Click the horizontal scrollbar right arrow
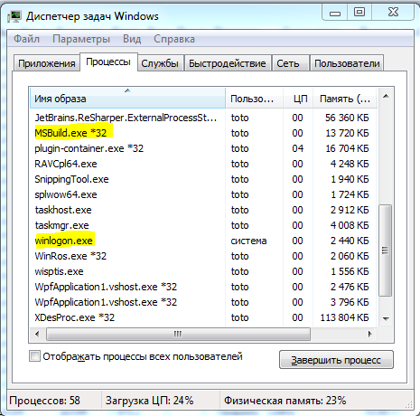Viewport: 420px width, 416px height. coord(370,334)
